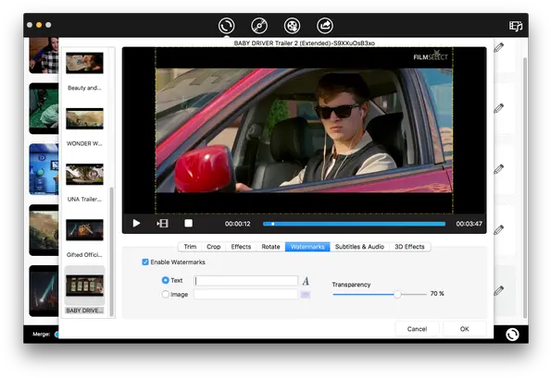Image resolution: width=551 pixels, height=378 pixels.
Task: Select the BABY DRIVE... video thumbnail
Action: point(84,286)
